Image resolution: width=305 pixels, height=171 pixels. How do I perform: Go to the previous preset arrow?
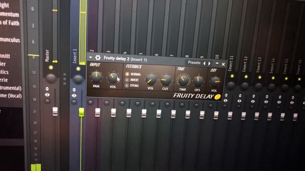click(x=204, y=63)
